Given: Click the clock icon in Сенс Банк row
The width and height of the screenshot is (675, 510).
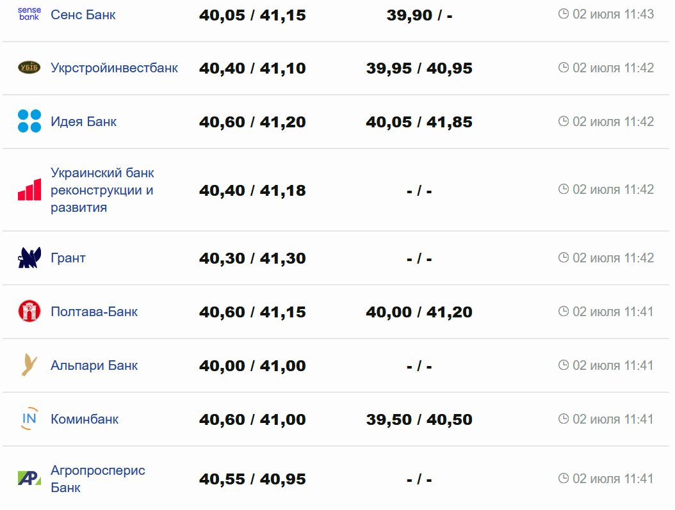Looking at the screenshot, I should click(x=564, y=14).
